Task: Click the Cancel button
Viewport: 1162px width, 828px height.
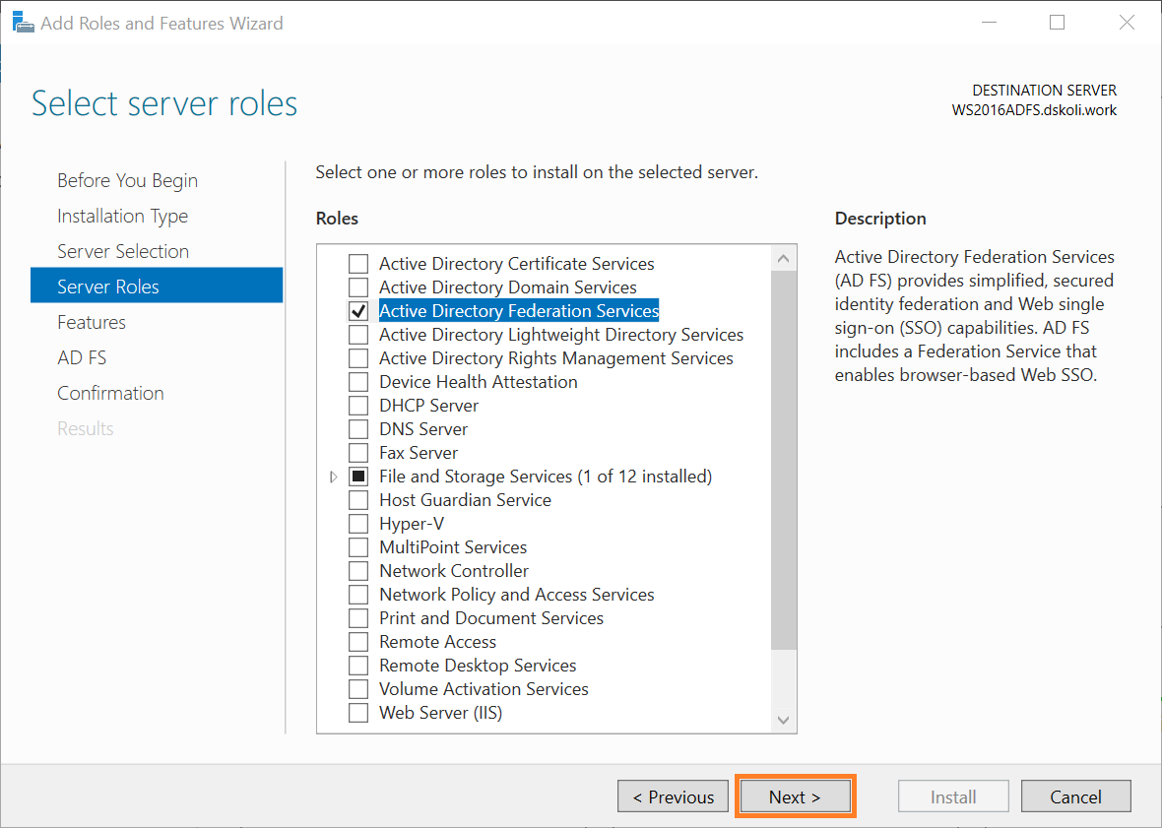Action: pyautogui.click(x=1076, y=796)
